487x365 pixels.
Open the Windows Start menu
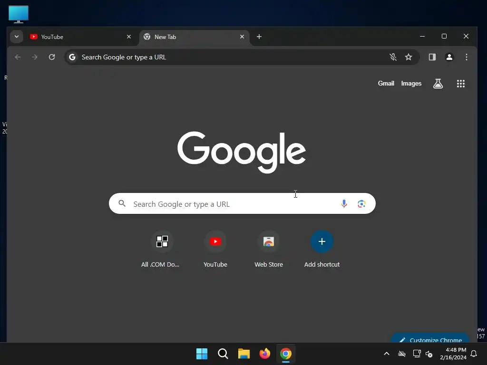202,354
